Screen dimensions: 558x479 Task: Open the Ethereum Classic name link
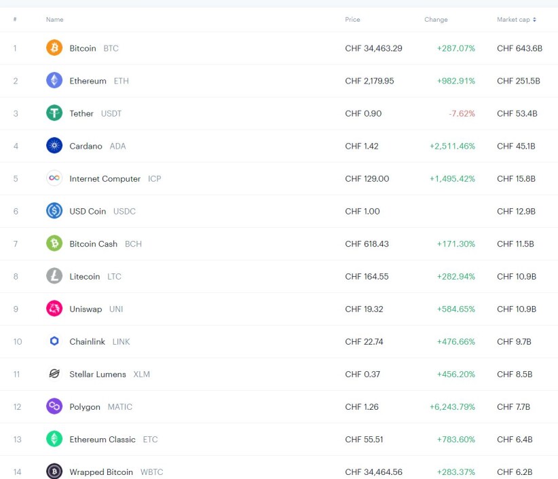pyautogui.click(x=103, y=440)
